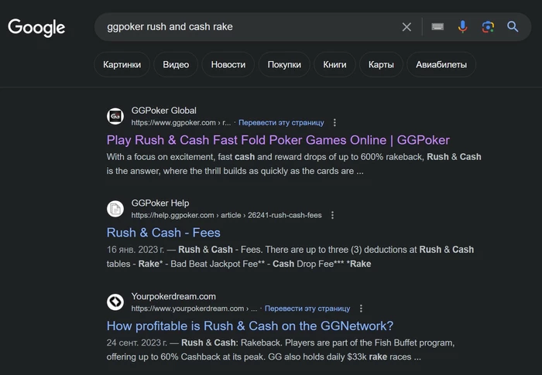Open the Книги filter tab
542x375 pixels.
tap(334, 65)
